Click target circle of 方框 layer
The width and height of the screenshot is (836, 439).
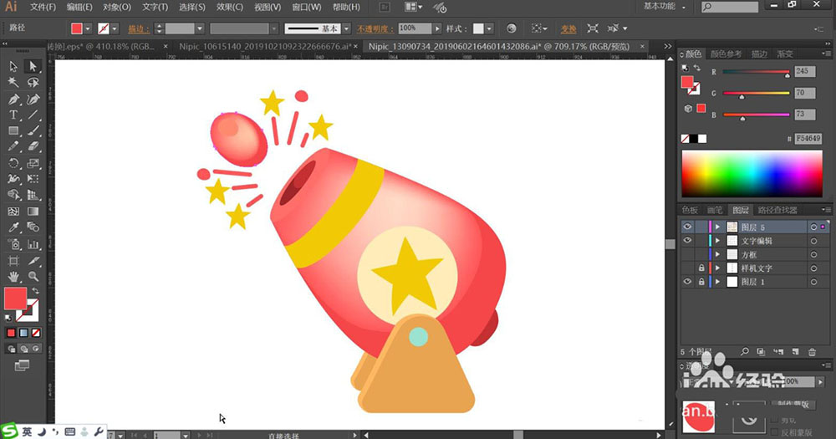[x=813, y=254]
